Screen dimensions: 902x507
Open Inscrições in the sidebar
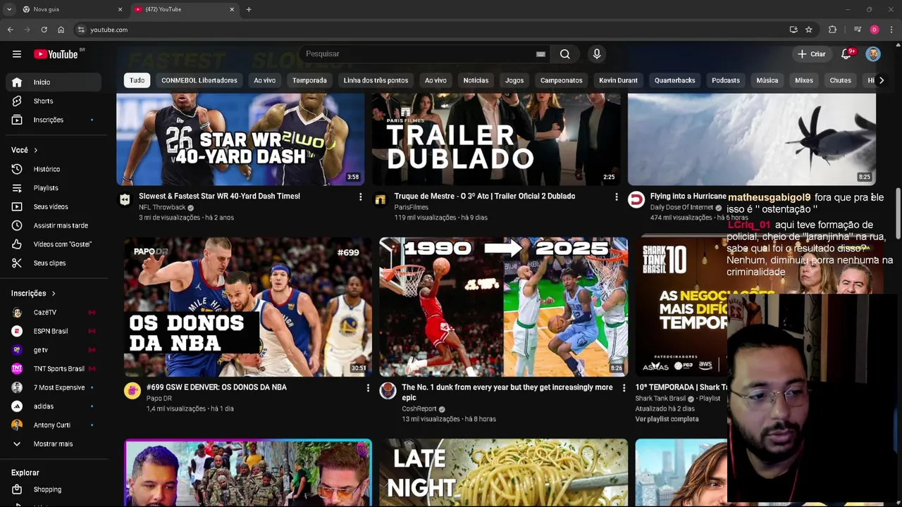[54, 120]
